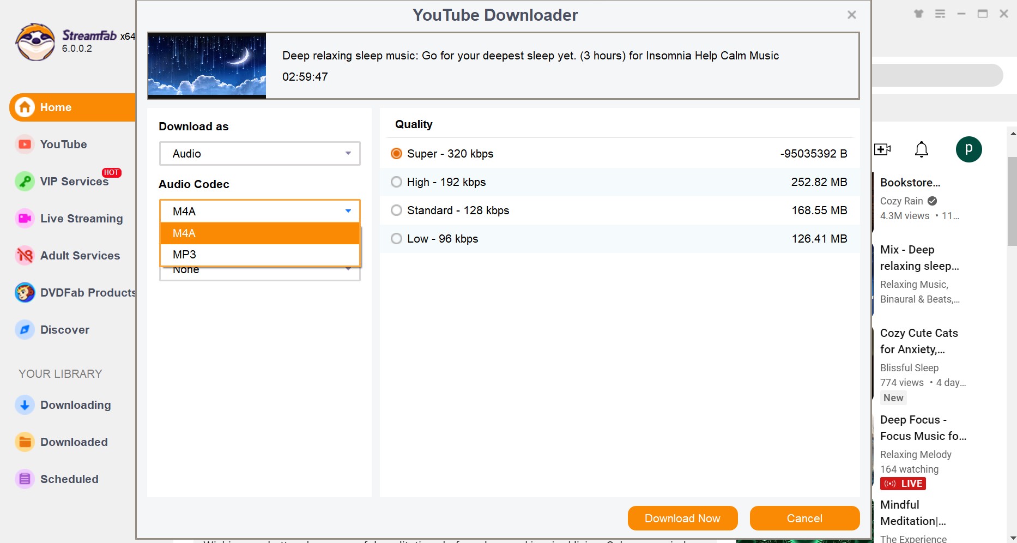Click the Adult Services icon
Image resolution: width=1017 pixels, height=543 pixels.
click(x=25, y=256)
